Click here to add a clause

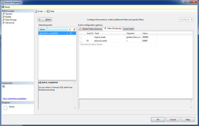(91, 44)
